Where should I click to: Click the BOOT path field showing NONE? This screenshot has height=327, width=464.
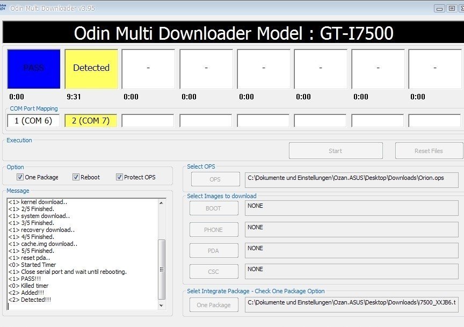click(x=352, y=208)
